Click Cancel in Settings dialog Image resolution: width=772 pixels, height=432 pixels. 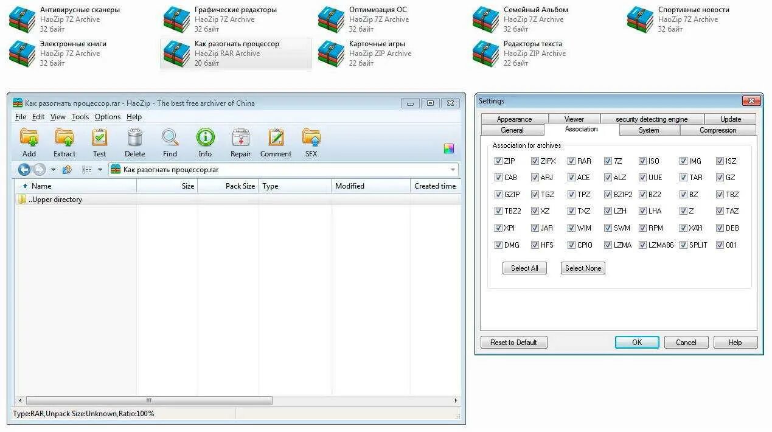point(686,343)
